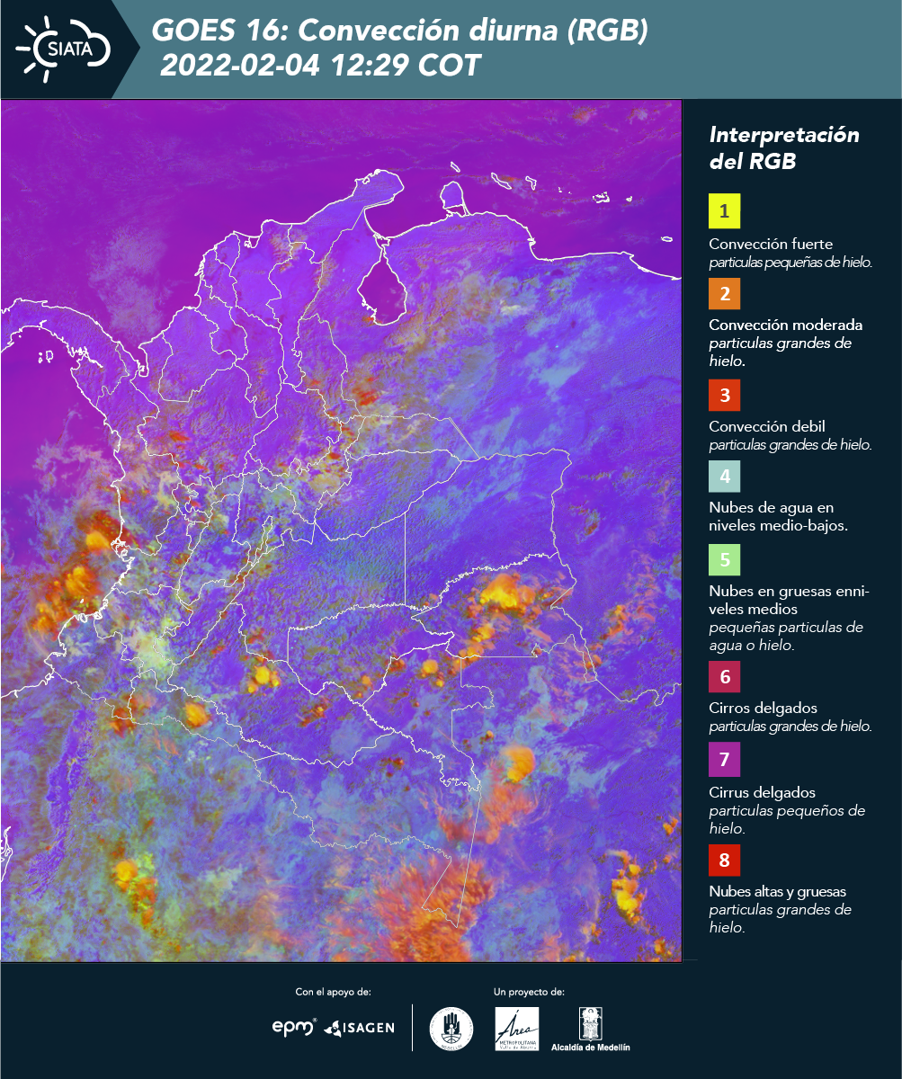This screenshot has width=902, height=1079.
Task: Click the 'Un proyecto de:' caption
Action: point(529,992)
